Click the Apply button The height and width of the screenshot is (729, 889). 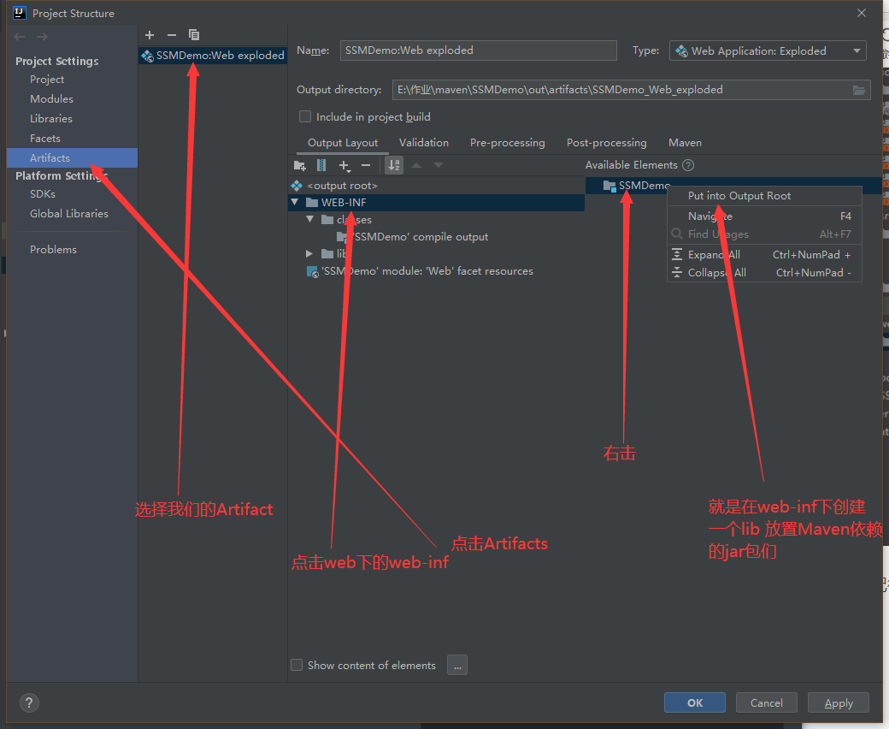(839, 703)
